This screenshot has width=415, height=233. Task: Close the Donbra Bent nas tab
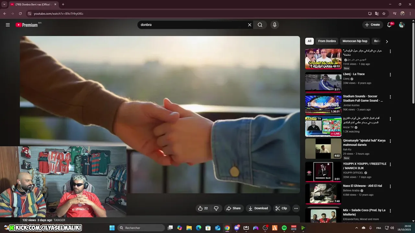(55, 5)
